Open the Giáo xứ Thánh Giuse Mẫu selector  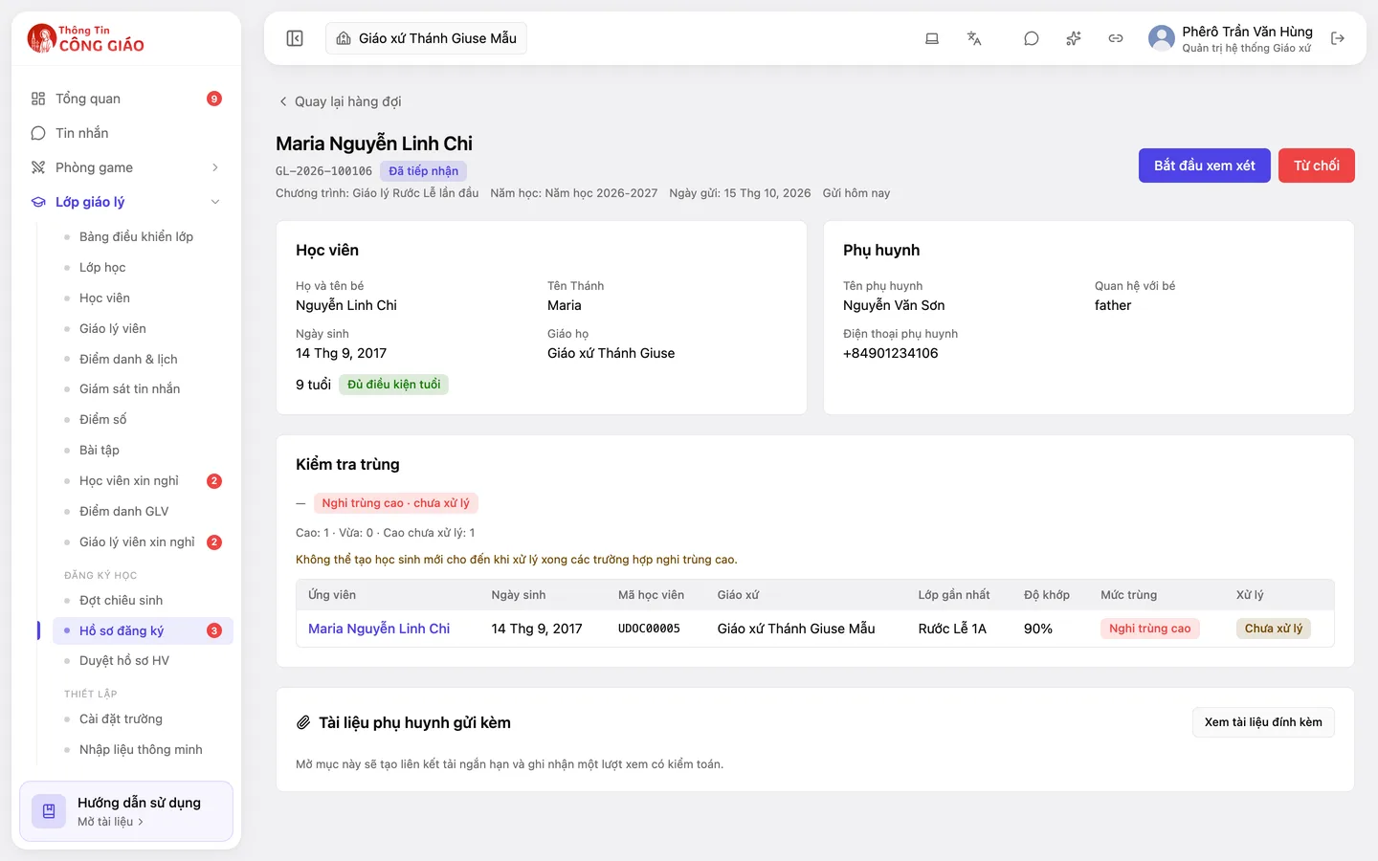426,38
